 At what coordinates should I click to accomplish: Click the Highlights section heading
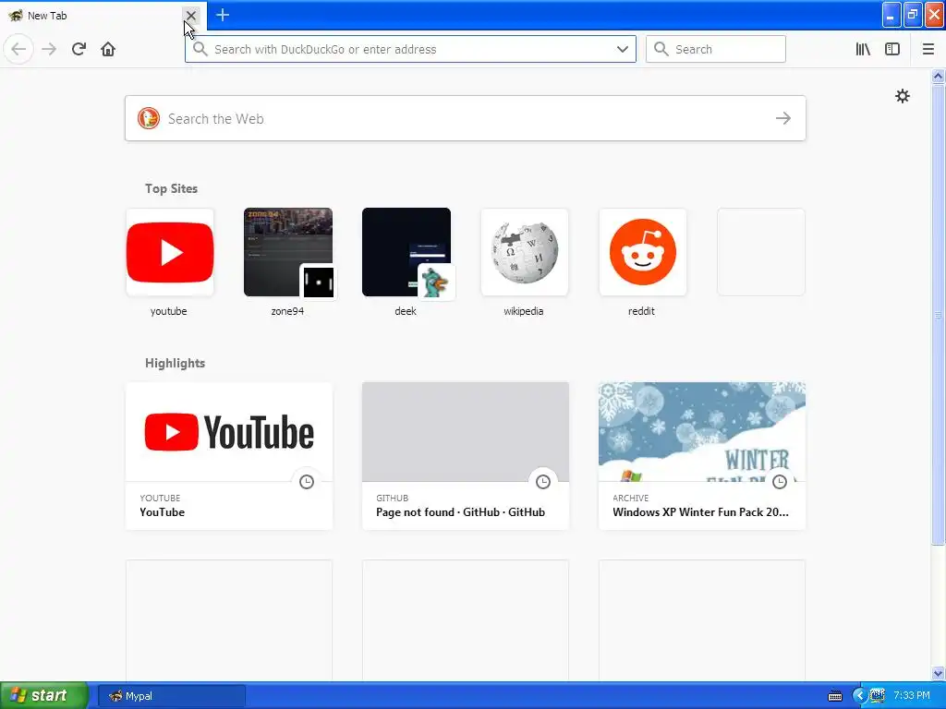click(175, 363)
